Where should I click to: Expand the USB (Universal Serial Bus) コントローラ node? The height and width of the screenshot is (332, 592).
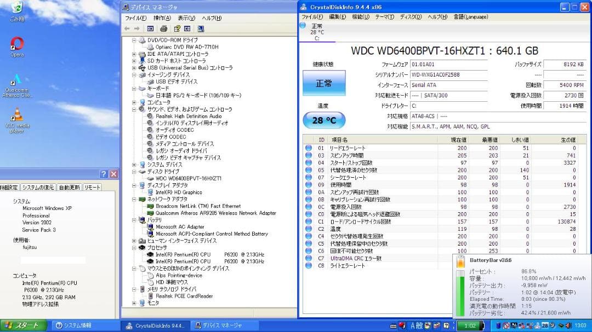pyautogui.click(x=134, y=68)
